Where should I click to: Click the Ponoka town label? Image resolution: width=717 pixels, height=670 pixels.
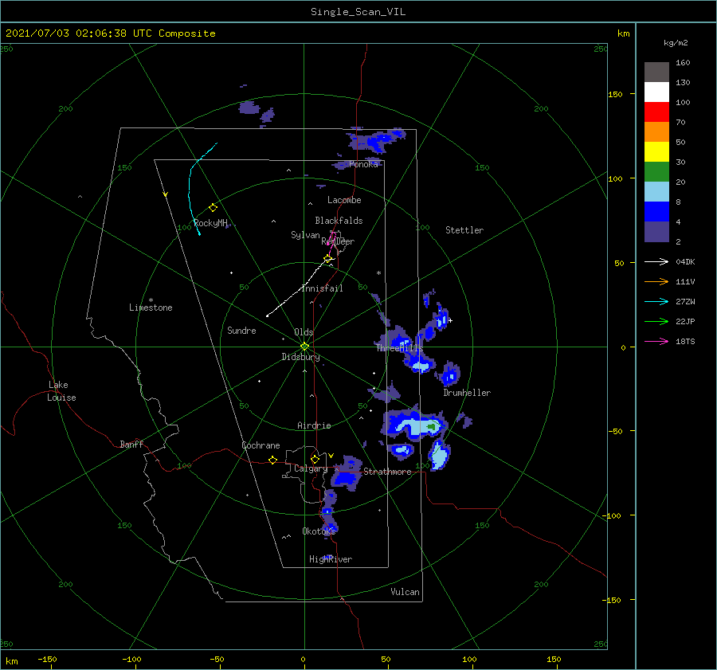363,164
